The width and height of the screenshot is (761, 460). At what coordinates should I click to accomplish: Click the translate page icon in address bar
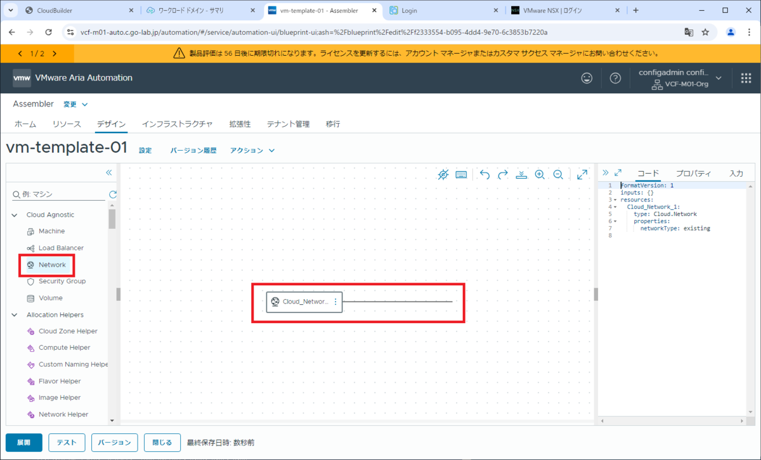click(689, 32)
